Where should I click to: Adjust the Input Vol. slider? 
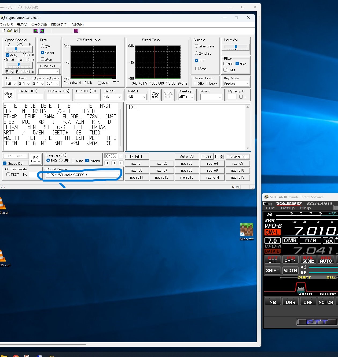[x=236, y=47]
